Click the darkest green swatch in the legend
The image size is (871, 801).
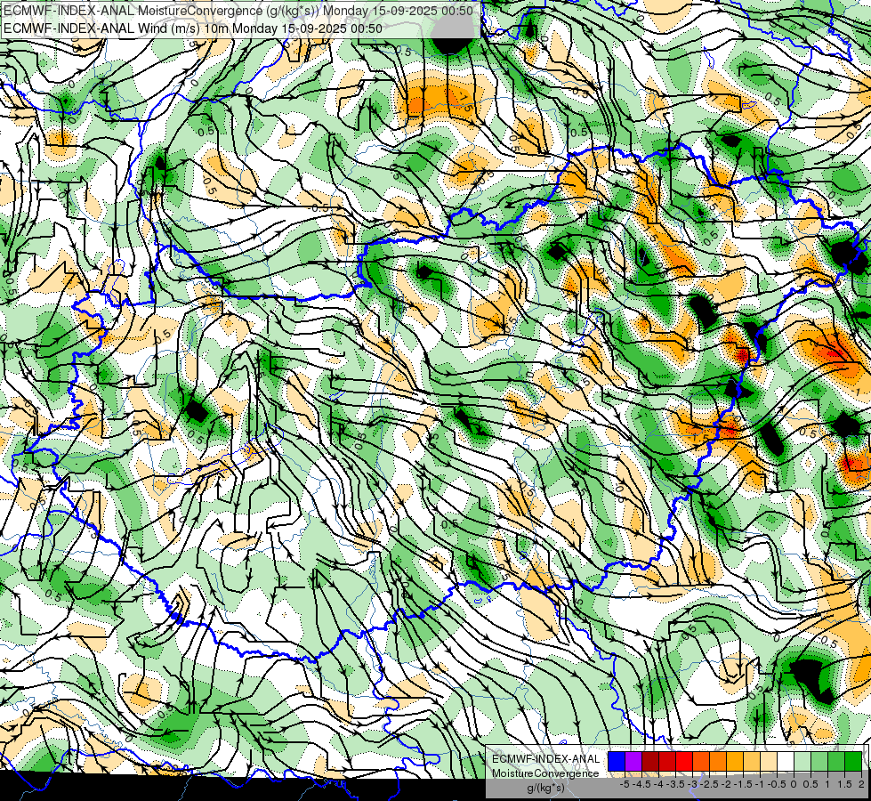click(854, 761)
